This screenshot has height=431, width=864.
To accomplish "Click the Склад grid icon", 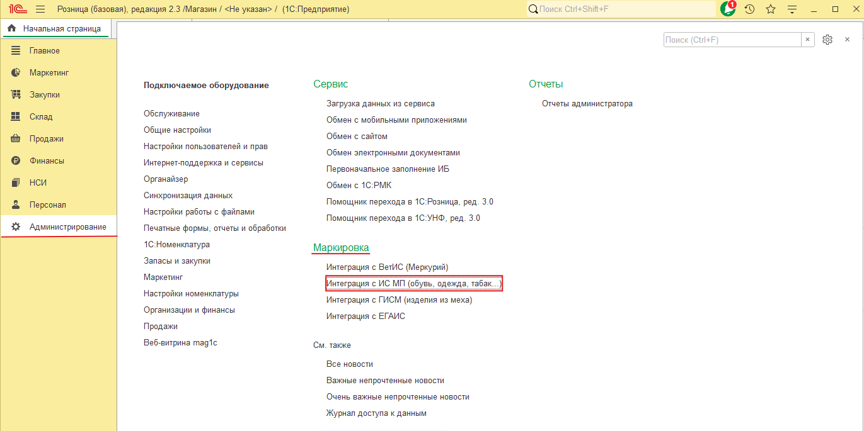I will pyautogui.click(x=16, y=116).
